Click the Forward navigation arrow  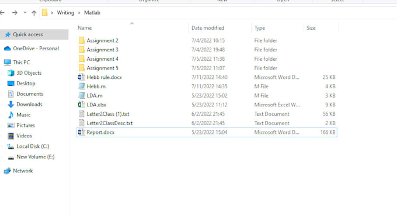pyautogui.click(x=15, y=12)
